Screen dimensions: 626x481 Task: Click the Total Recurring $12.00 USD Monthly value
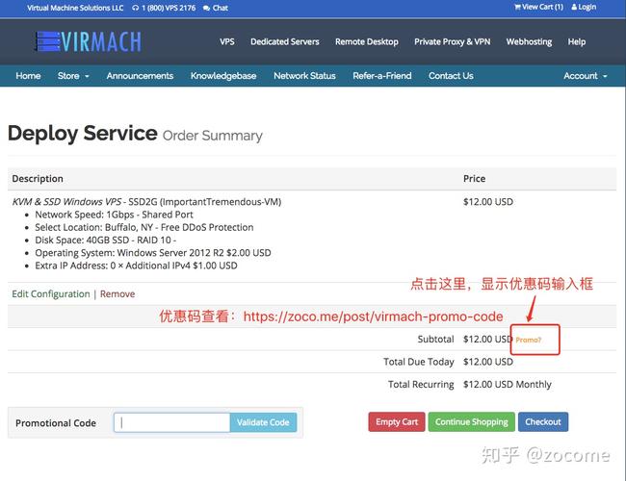(x=508, y=385)
